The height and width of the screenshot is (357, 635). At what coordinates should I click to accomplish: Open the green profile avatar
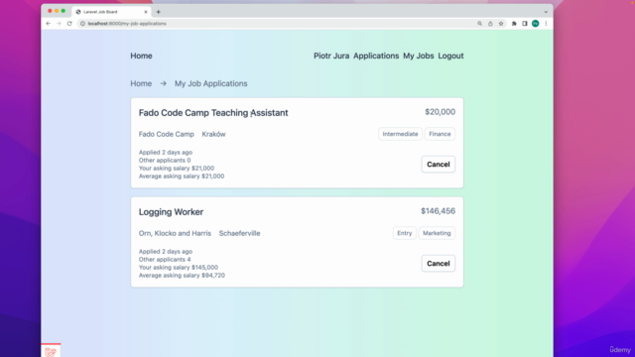point(536,24)
